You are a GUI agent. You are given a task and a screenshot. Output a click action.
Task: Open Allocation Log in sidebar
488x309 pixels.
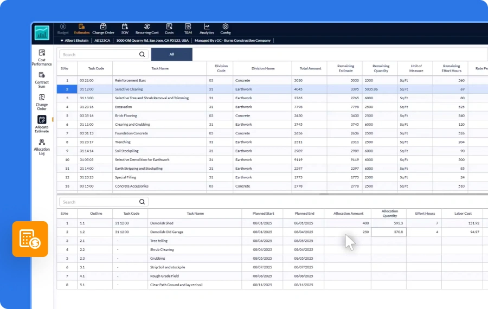(x=42, y=147)
